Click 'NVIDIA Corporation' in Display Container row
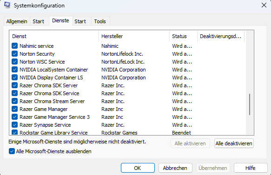 (124, 78)
